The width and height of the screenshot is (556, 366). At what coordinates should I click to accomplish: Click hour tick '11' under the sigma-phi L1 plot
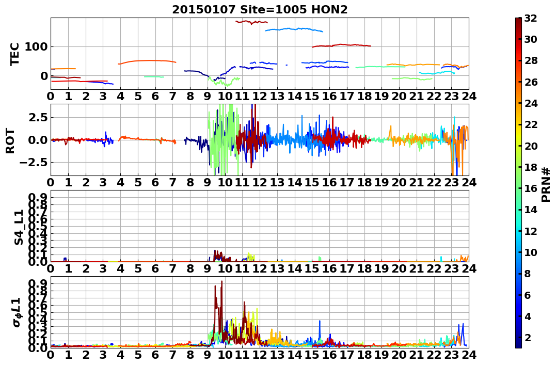[x=242, y=355]
